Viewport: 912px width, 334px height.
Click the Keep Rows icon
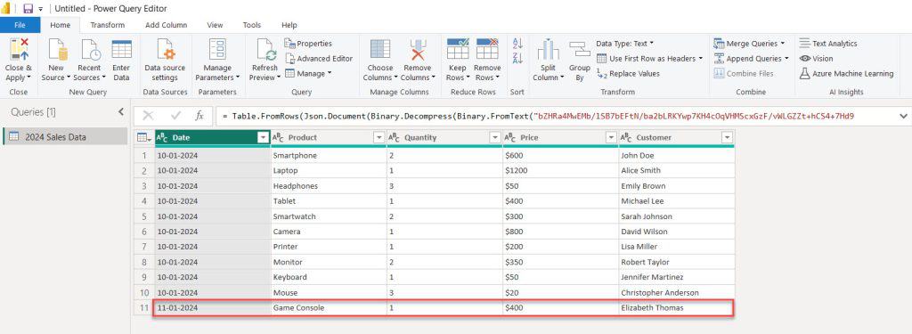click(x=458, y=50)
